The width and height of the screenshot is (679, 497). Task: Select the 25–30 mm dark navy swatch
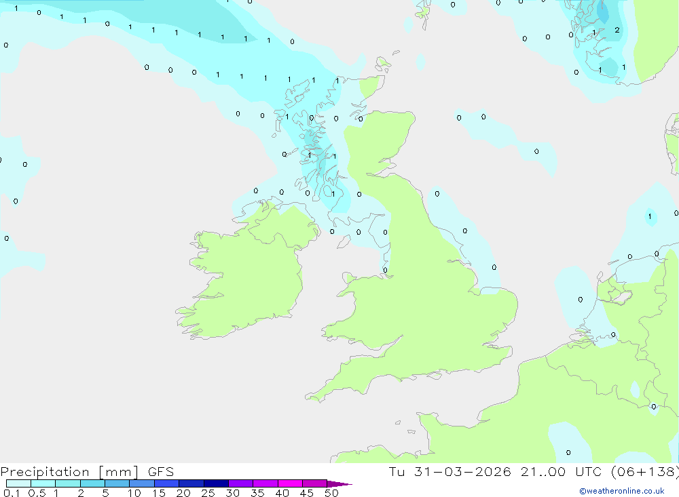(216, 483)
